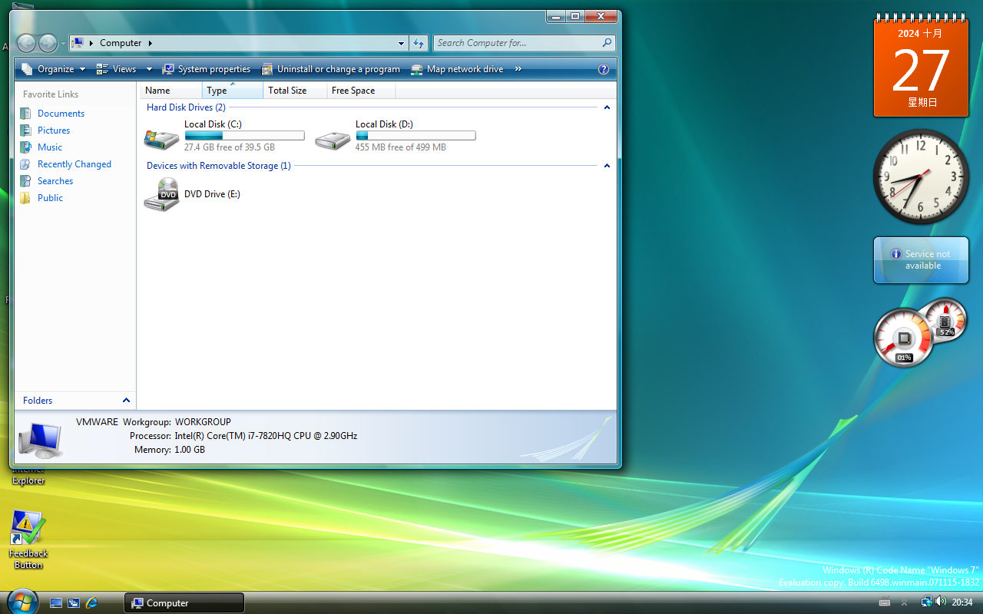
Task: Click the calendar gadget showing 27
Action: (x=921, y=65)
